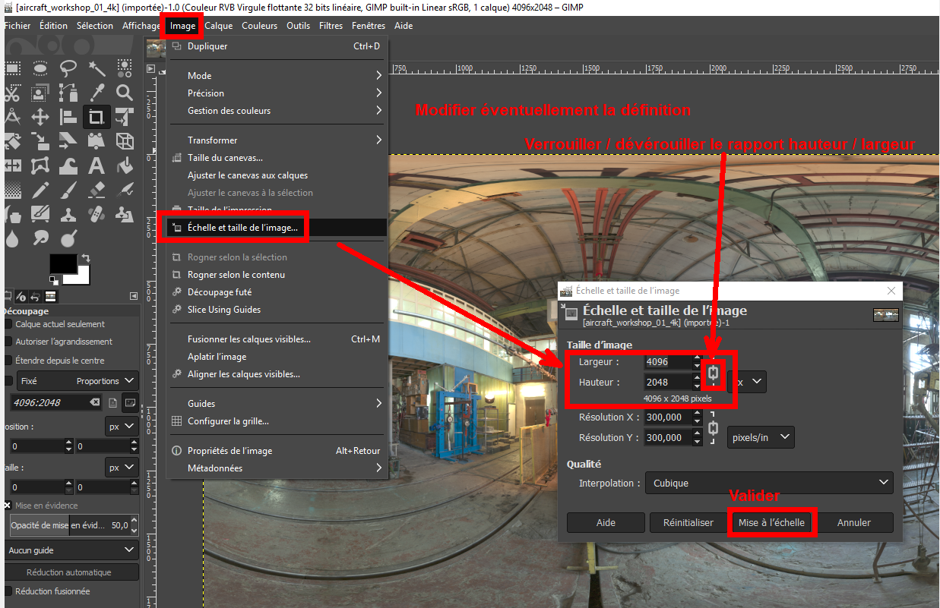Pick the Zoom magnifier tool
This screenshot has width=940, height=608.
pos(125,93)
